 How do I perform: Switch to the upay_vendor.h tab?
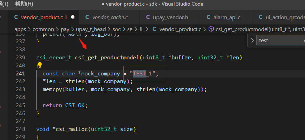170,17
